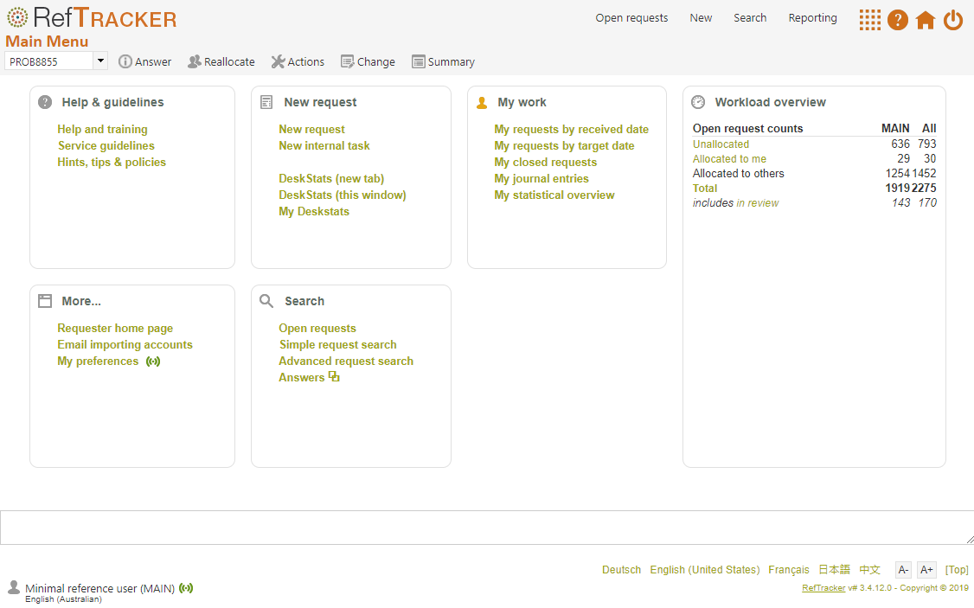Click the RefTracker logo
The image size is (974, 608).
coord(92,17)
